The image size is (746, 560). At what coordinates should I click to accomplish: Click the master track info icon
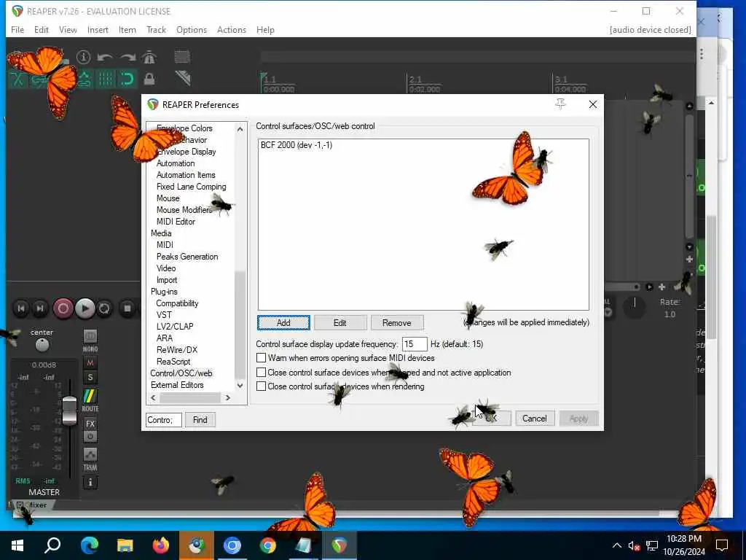[90, 483]
